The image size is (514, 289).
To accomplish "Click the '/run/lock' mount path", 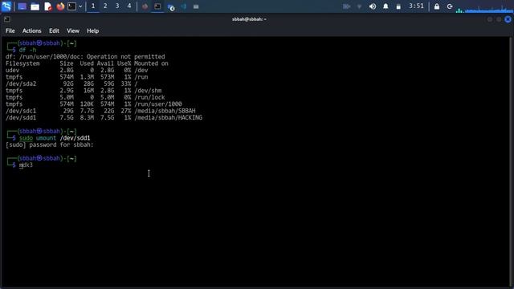I will coord(149,97).
